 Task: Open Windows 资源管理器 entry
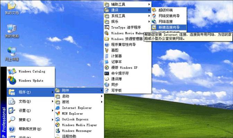(124, 39)
